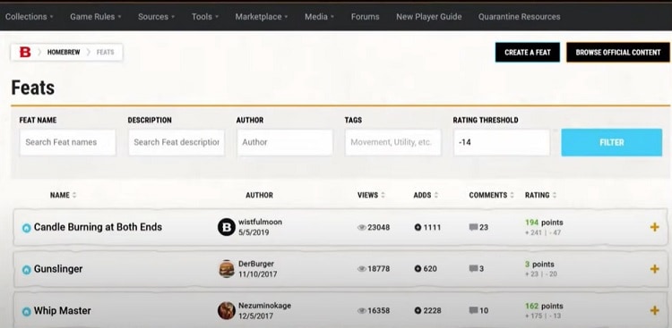Expand Candle Burning at Both Ends with plus icon
Viewport: 672px width, 328px height.
[x=654, y=228]
